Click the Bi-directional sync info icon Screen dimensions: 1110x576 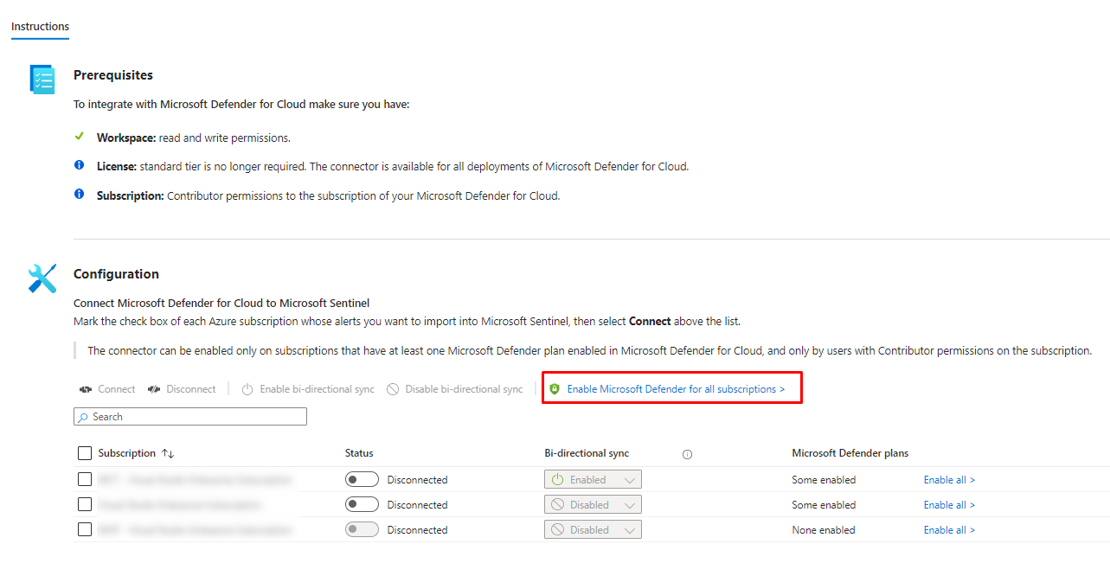point(687,454)
